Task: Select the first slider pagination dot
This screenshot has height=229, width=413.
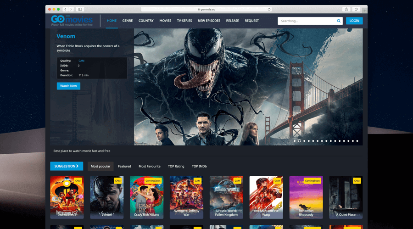Action: (295, 141)
